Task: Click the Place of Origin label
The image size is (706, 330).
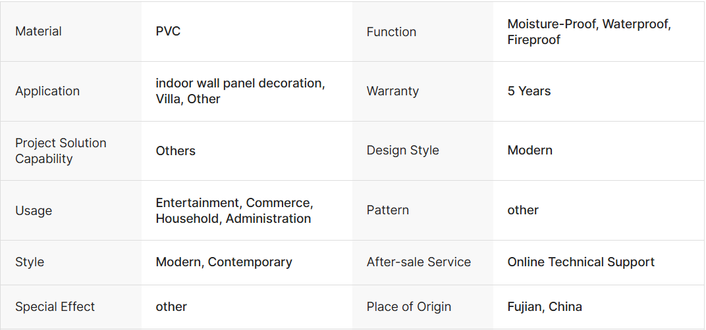Action: (x=408, y=307)
